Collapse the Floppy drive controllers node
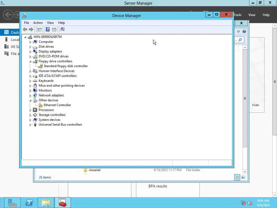This screenshot has width=277, height=208. coord(30,61)
